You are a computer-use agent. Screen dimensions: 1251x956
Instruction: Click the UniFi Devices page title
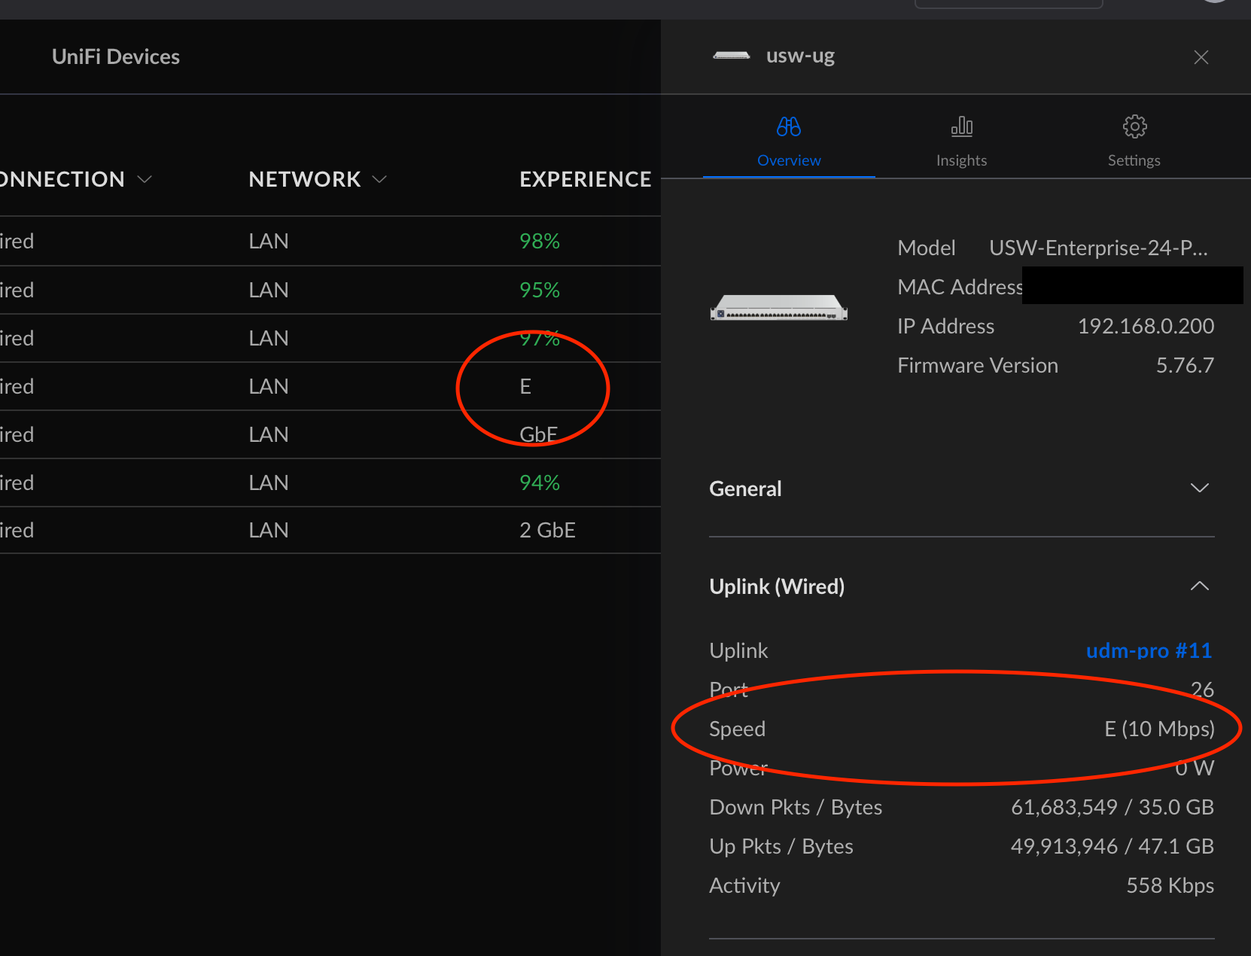pyautogui.click(x=116, y=57)
